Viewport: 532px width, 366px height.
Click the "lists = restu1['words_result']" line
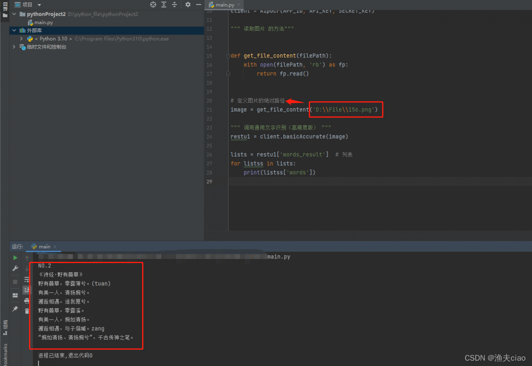click(x=279, y=154)
